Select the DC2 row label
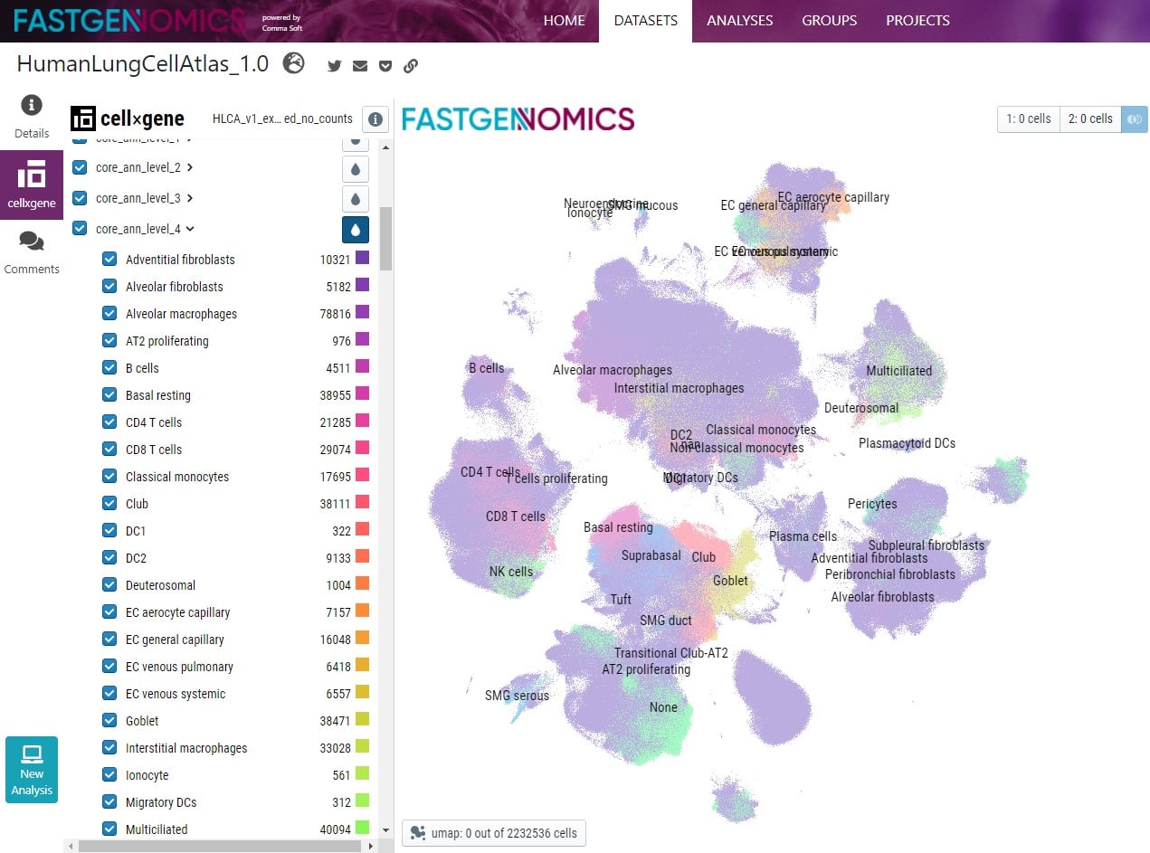1150x853 pixels. [136, 558]
